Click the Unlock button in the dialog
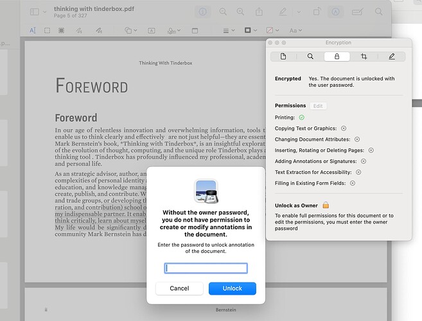The width and height of the screenshot is (422, 321). point(233,288)
